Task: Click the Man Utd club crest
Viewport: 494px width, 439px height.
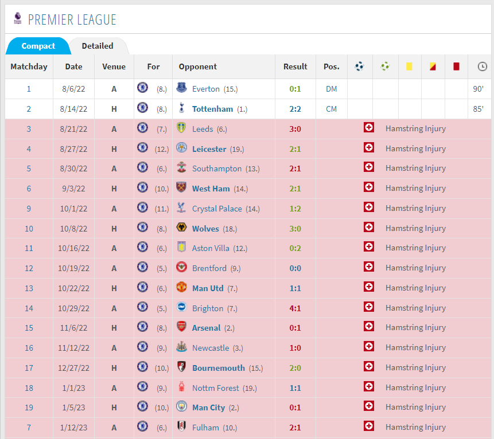Action: [181, 287]
